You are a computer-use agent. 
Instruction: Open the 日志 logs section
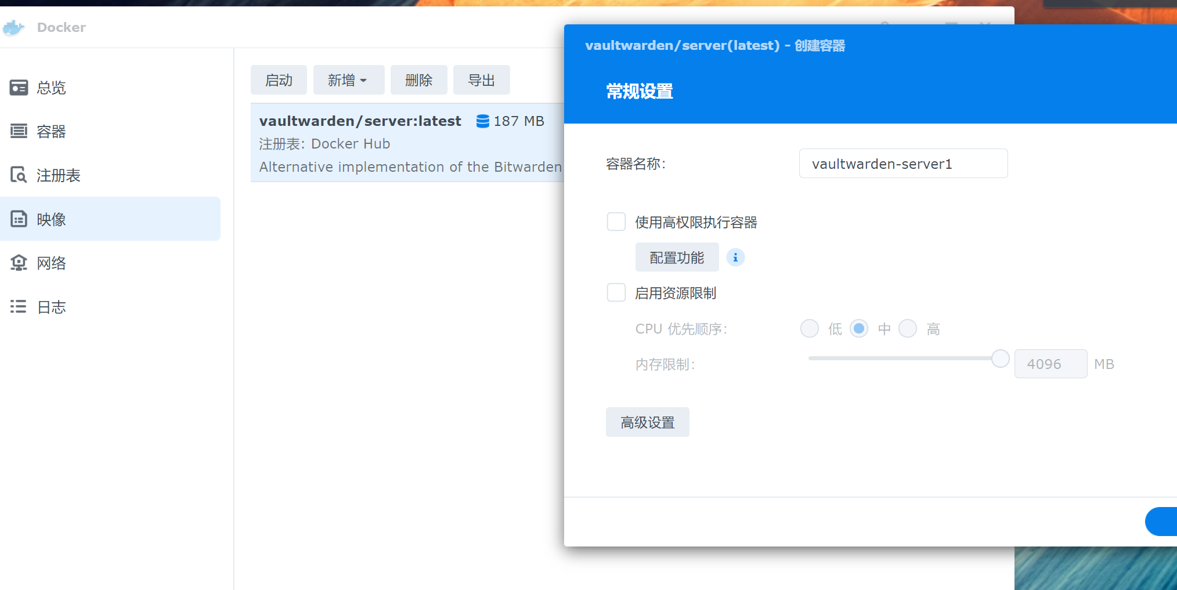(x=110, y=307)
